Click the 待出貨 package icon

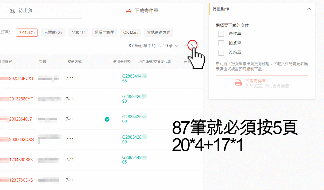[12, 11]
